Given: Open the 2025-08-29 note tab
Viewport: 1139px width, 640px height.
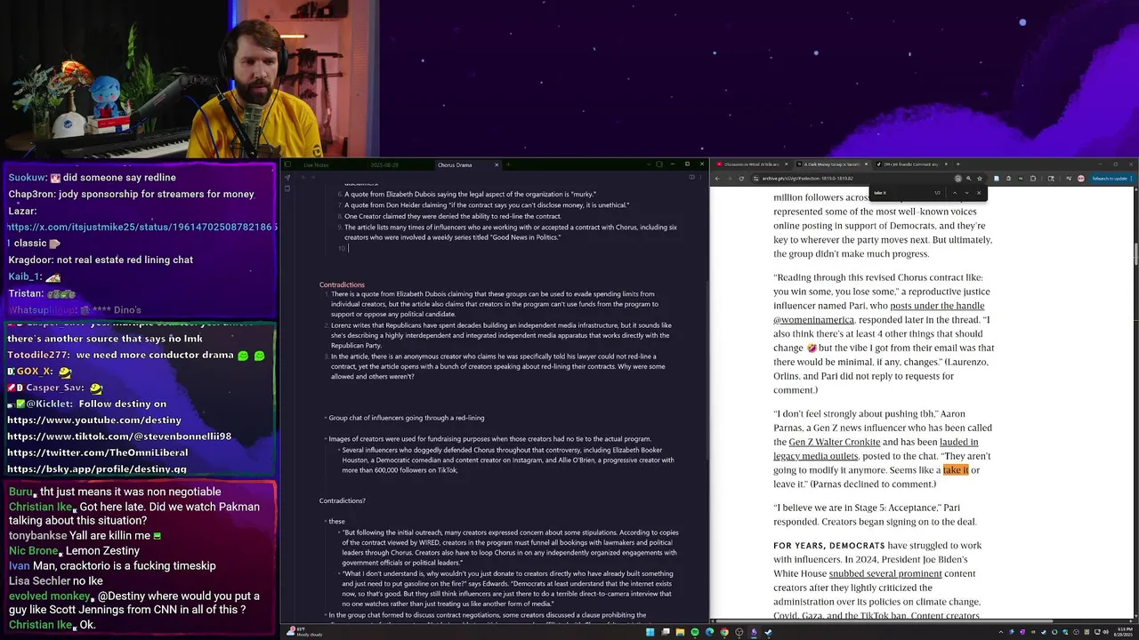Looking at the screenshot, I should coord(384,164).
